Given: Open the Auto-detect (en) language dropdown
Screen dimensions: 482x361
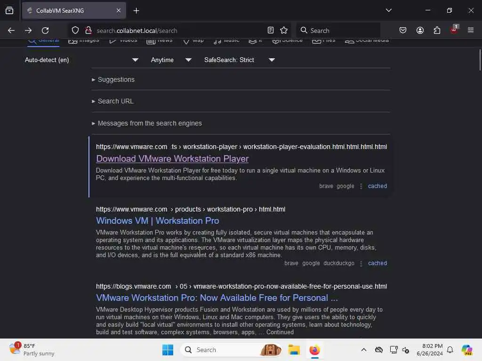Looking at the screenshot, I should pos(81,60).
